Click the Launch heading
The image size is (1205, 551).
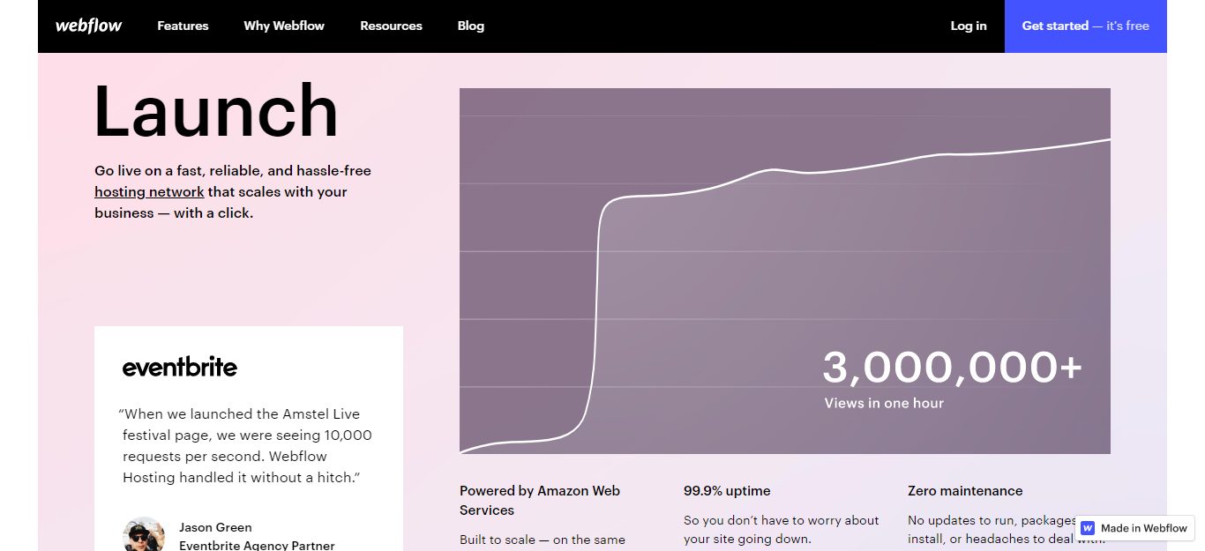point(216,112)
